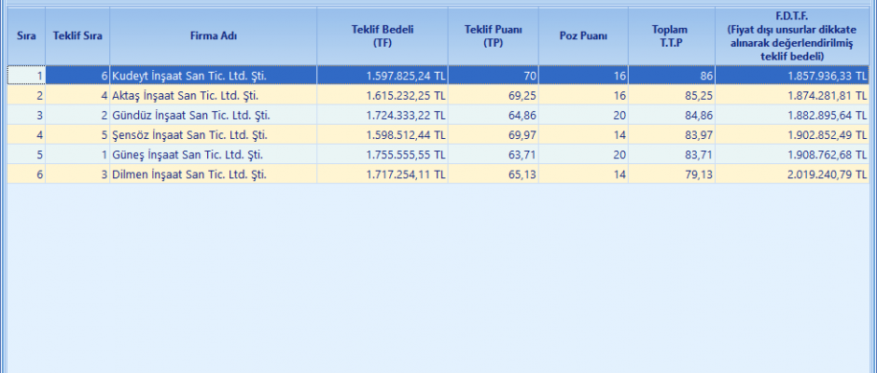The width and height of the screenshot is (877, 373).
Task: Click the row indicator for row 1
Action: click(x=26, y=76)
